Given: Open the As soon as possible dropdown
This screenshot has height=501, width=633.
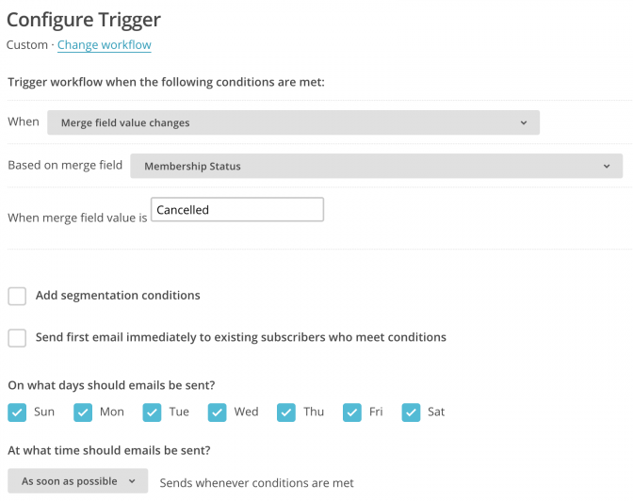Looking at the screenshot, I should pos(77,481).
